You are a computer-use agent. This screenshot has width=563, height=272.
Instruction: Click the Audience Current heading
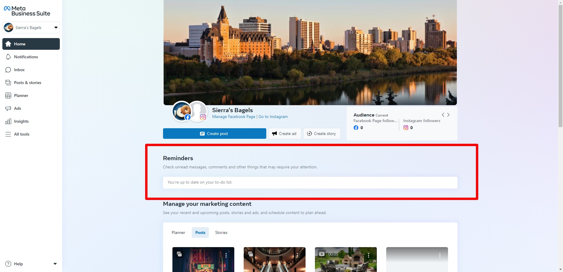[x=371, y=115]
